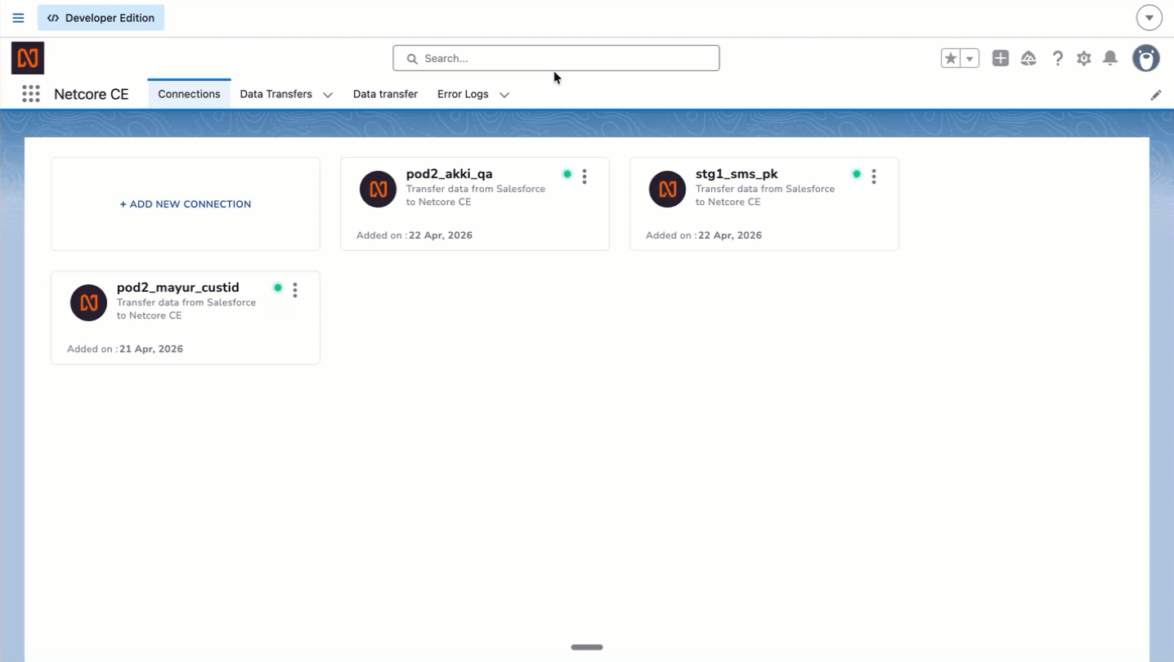The image size is (1174, 662).
Task: Open the Salesforce Trailhead guidance icon
Action: pyautogui.click(x=1028, y=58)
